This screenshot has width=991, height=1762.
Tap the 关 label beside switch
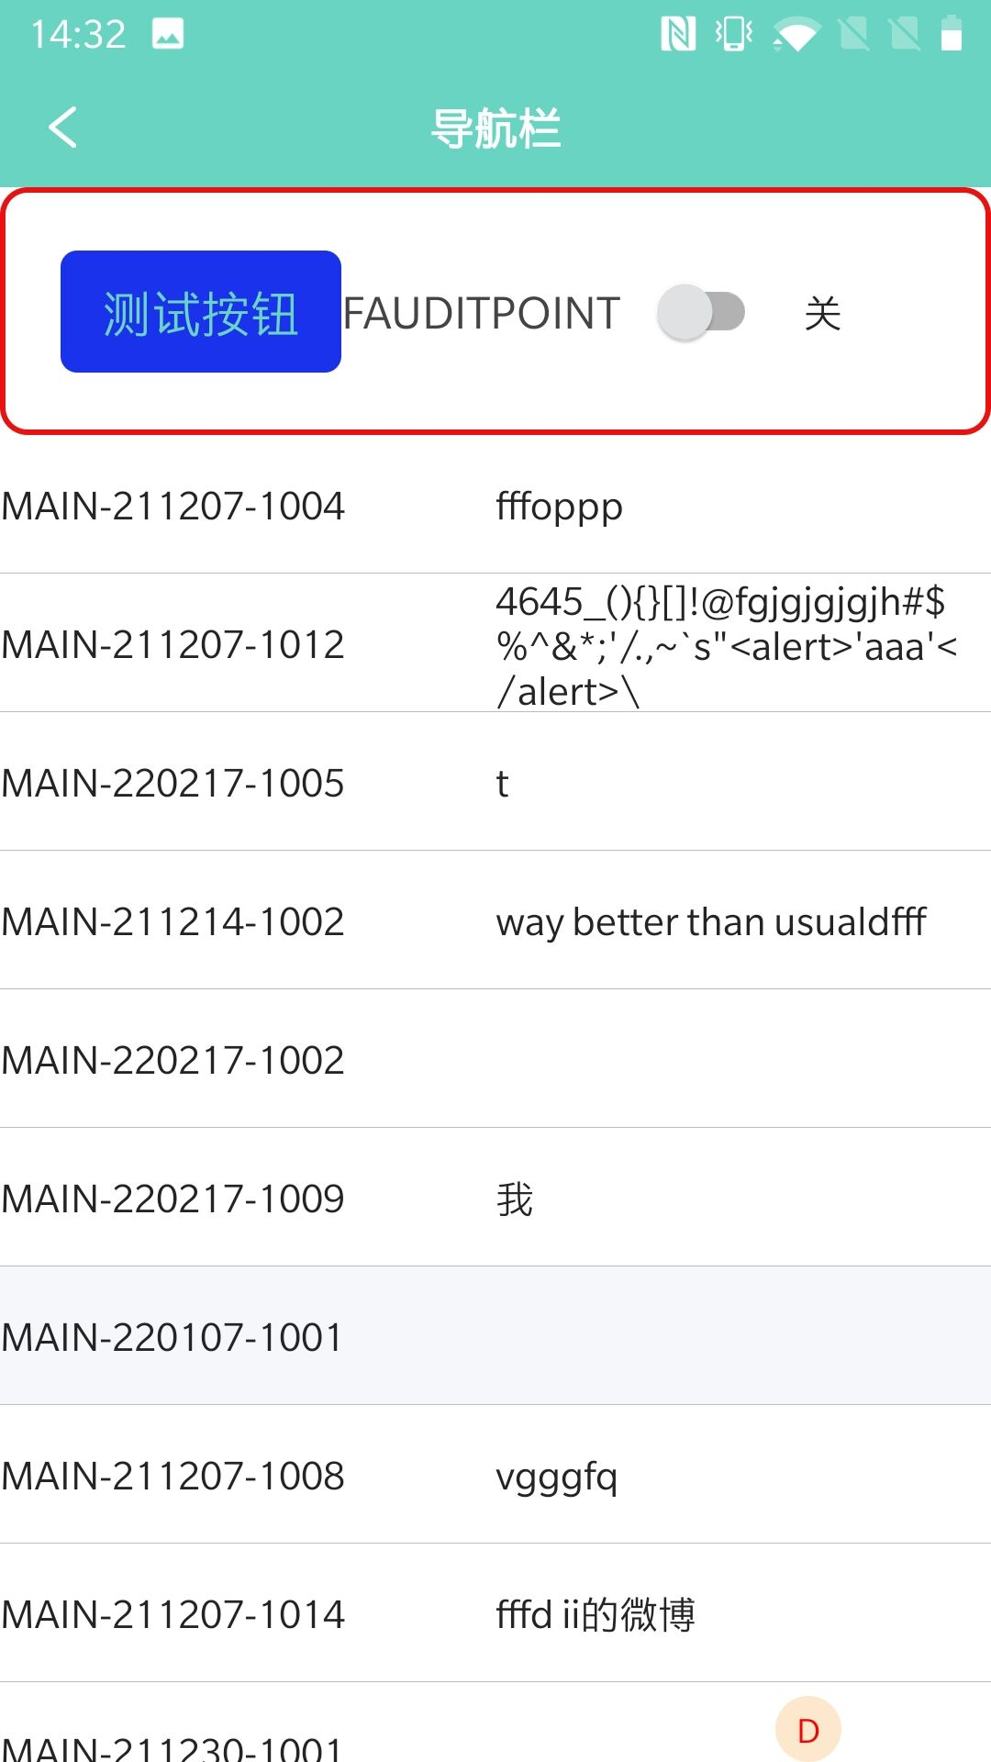[823, 313]
